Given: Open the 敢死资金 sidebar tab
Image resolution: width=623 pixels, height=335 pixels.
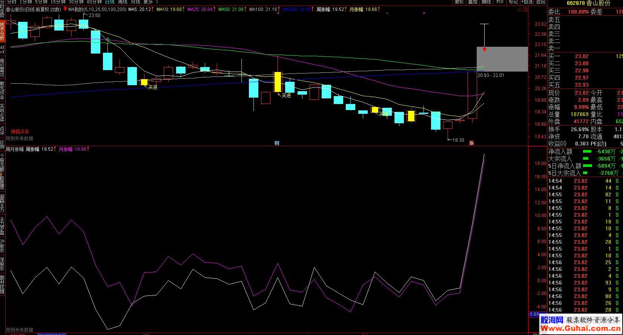Looking at the screenshot, I should 2,90.
